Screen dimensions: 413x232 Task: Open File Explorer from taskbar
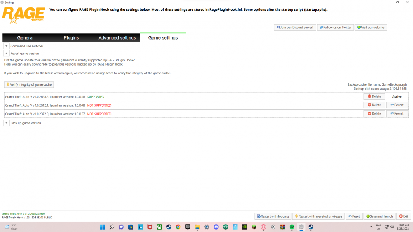[x=197, y=227]
